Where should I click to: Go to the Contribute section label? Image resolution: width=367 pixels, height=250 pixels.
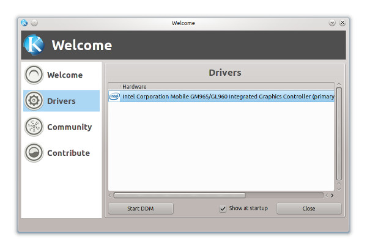tap(69, 153)
